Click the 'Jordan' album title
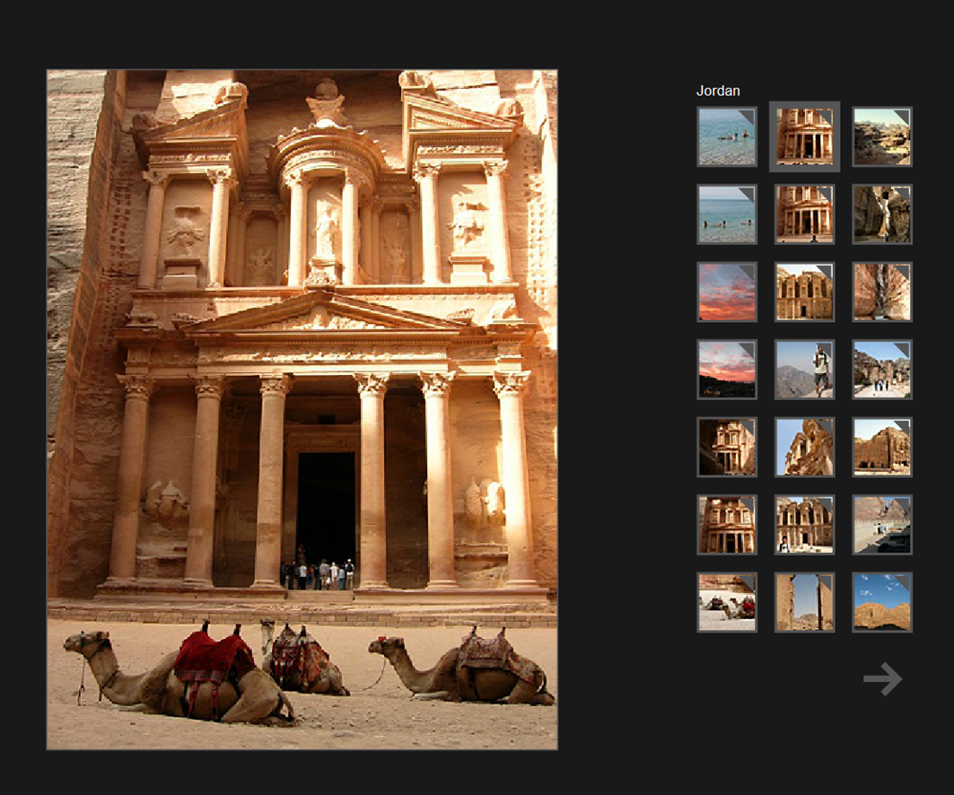This screenshot has width=954, height=795. [x=718, y=91]
